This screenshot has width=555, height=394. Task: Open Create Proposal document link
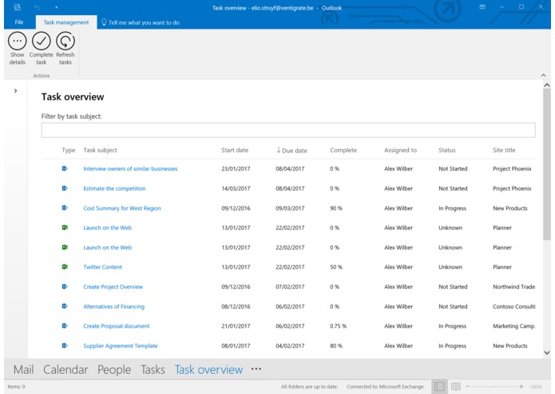pyautogui.click(x=117, y=325)
